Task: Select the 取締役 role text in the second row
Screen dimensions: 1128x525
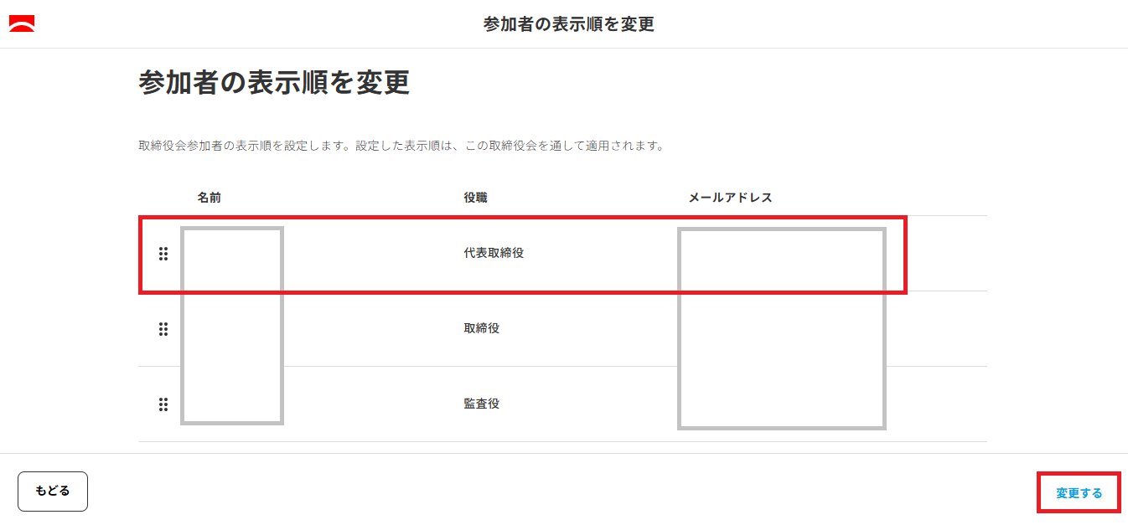Action: pyautogui.click(x=482, y=328)
